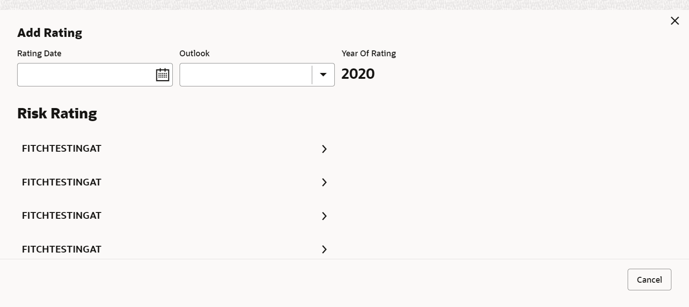The height and width of the screenshot is (307, 689).
Task: Expand the second FITCHTESTINGAT chevron arrow
Action: pos(324,182)
